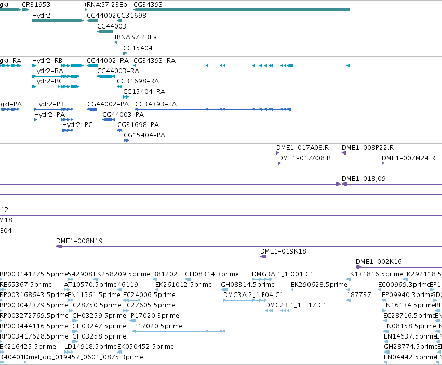Open the DME1-002K16 BAC label
Image resolution: width=442 pixels, height=365 pixels.
(379, 262)
